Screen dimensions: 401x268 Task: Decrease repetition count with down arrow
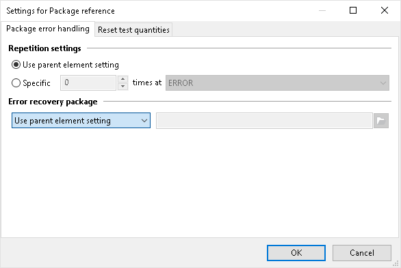[122, 87]
